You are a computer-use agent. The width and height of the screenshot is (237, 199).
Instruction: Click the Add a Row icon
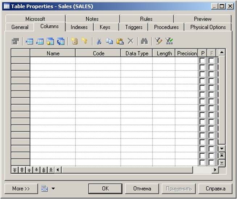[x=40, y=41]
